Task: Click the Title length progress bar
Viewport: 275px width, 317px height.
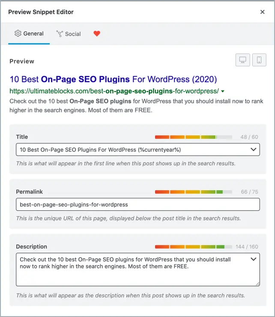Action: [194, 137]
